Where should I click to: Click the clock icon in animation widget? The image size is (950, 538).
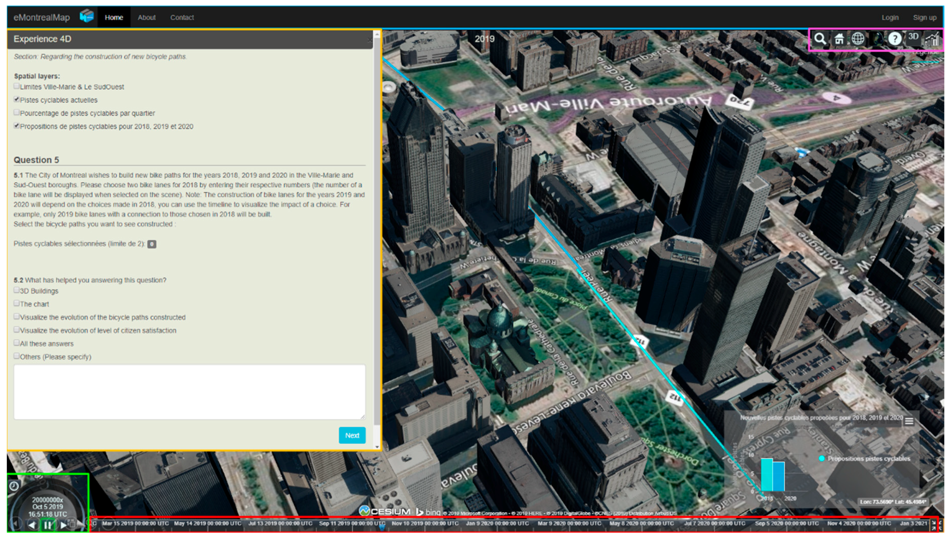coord(14,486)
